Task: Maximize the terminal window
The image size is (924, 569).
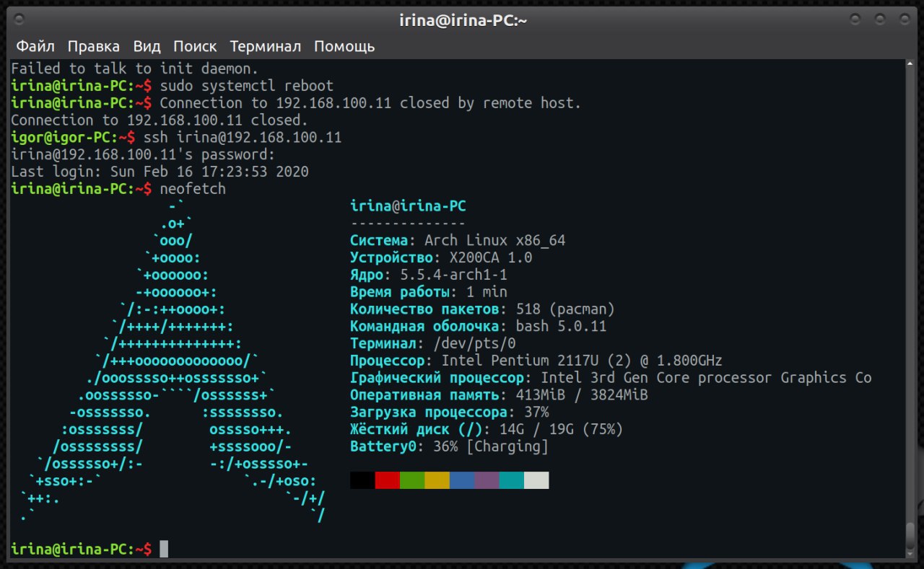Action: [x=879, y=19]
